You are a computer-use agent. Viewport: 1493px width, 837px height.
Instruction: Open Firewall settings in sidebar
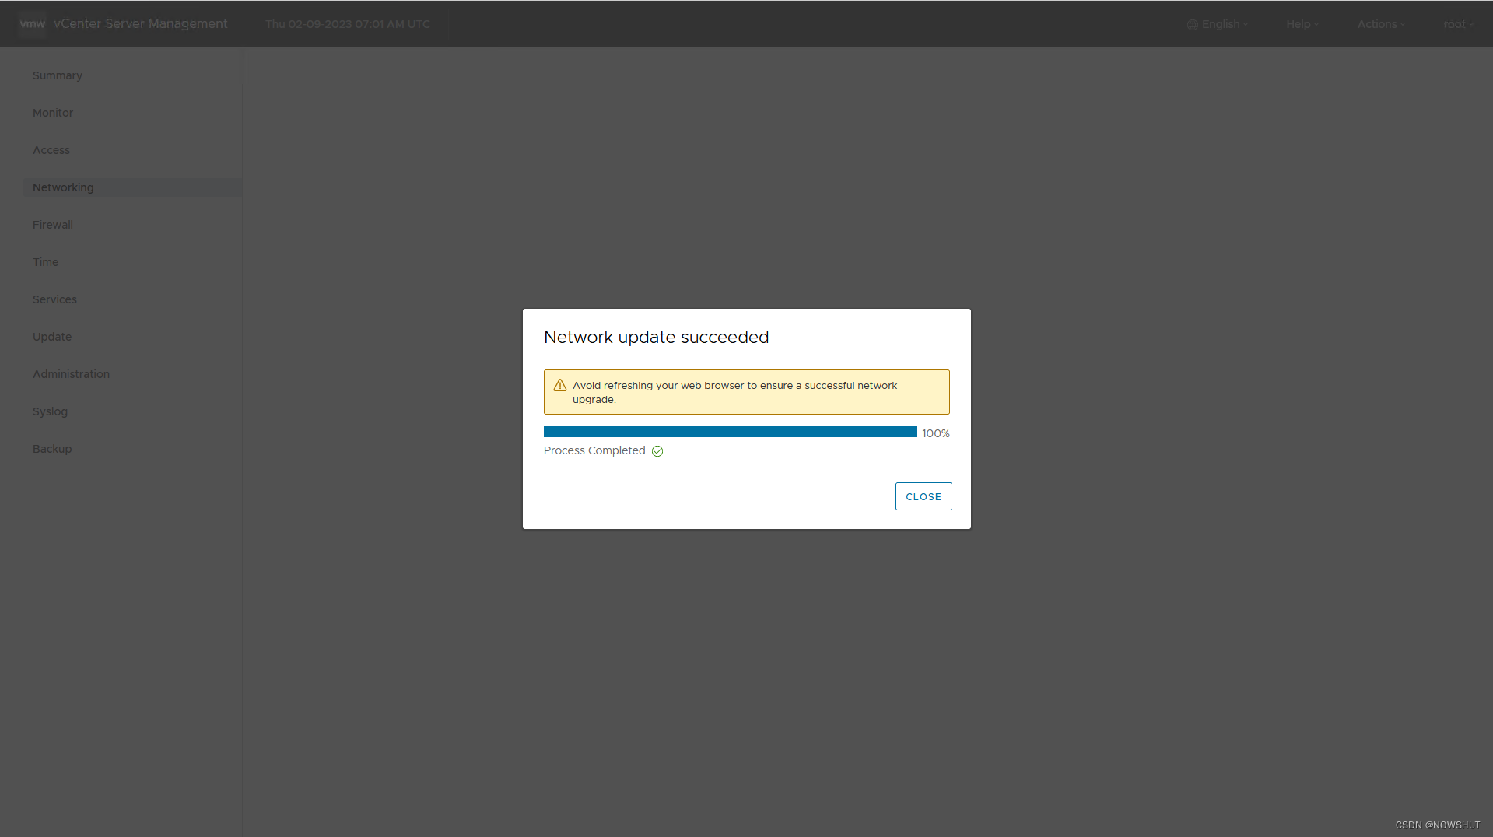click(x=53, y=225)
